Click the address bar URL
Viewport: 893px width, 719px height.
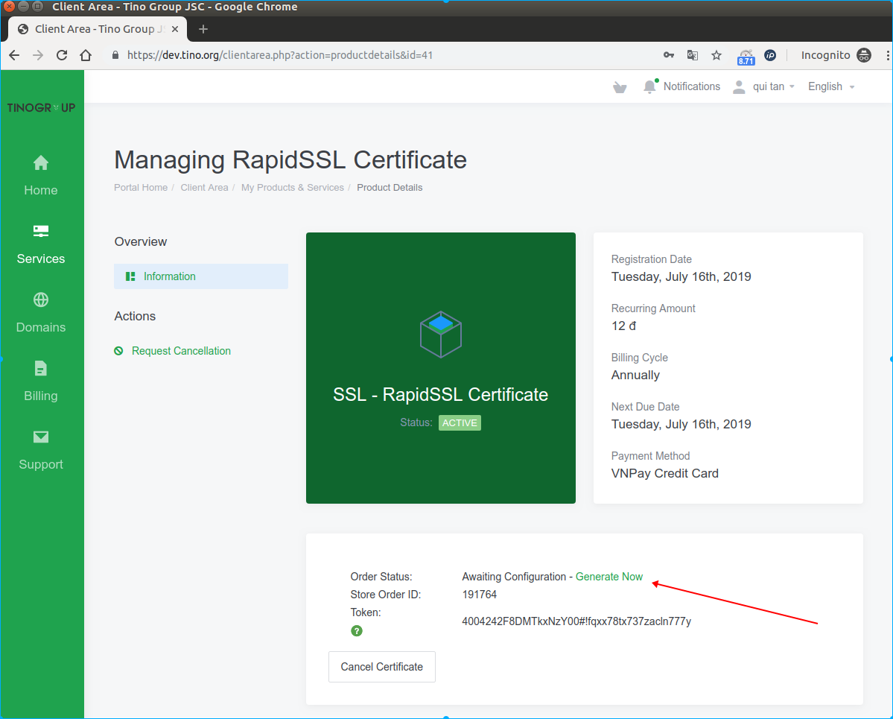click(x=279, y=55)
